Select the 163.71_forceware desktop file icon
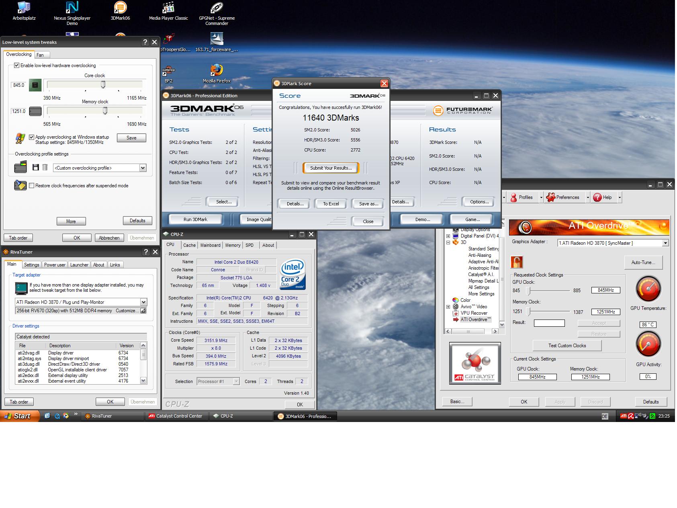This screenshot has height=508, width=677. (217, 42)
